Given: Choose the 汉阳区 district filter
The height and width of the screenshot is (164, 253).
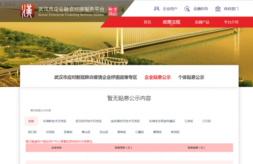Looking at the screenshot, I should click(50, 132).
